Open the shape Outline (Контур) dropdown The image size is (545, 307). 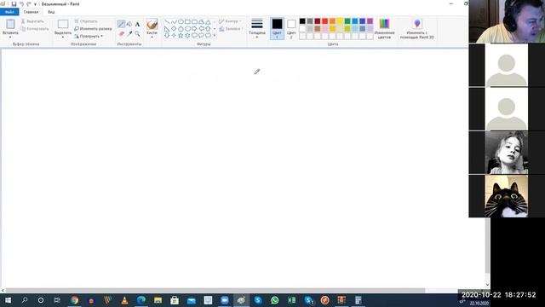(231, 21)
